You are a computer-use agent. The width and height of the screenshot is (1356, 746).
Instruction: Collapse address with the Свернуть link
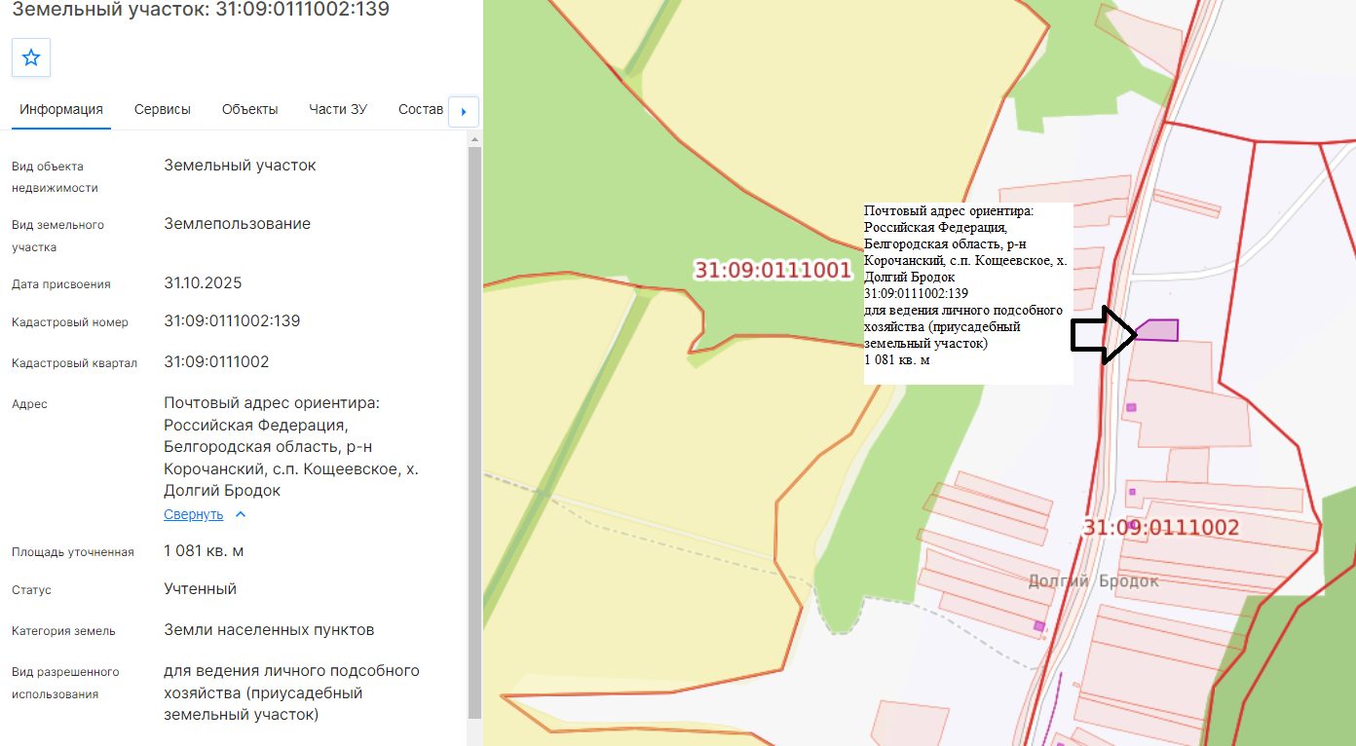point(193,514)
